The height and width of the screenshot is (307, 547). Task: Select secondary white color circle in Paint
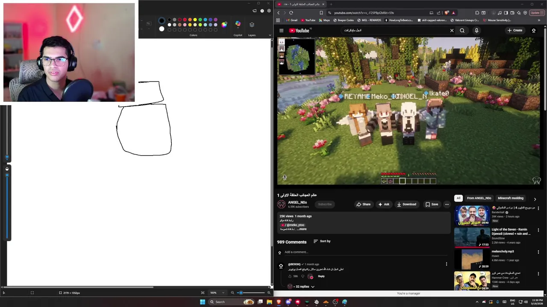(x=162, y=29)
